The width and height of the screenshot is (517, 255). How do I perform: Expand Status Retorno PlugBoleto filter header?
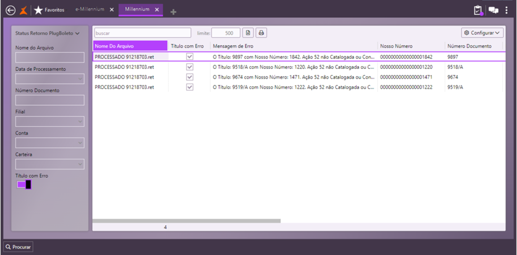coord(47,33)
